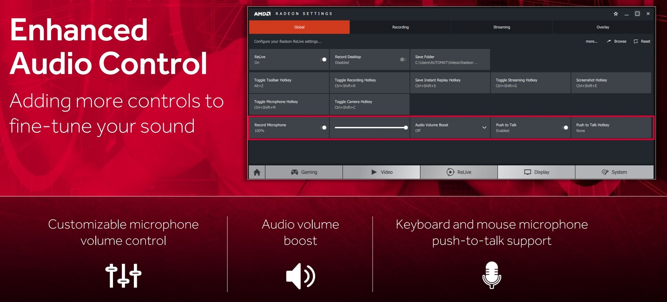This screenshot has height=302, width=667.
Task: Click 'Customizable microphone volume control' text
Action: [x=123, y=232]
